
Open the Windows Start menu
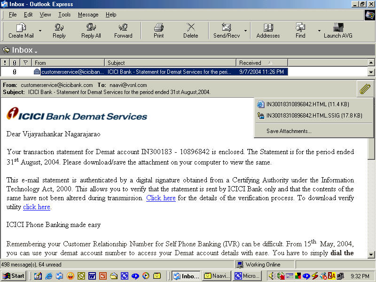click(x=14, y=276)
